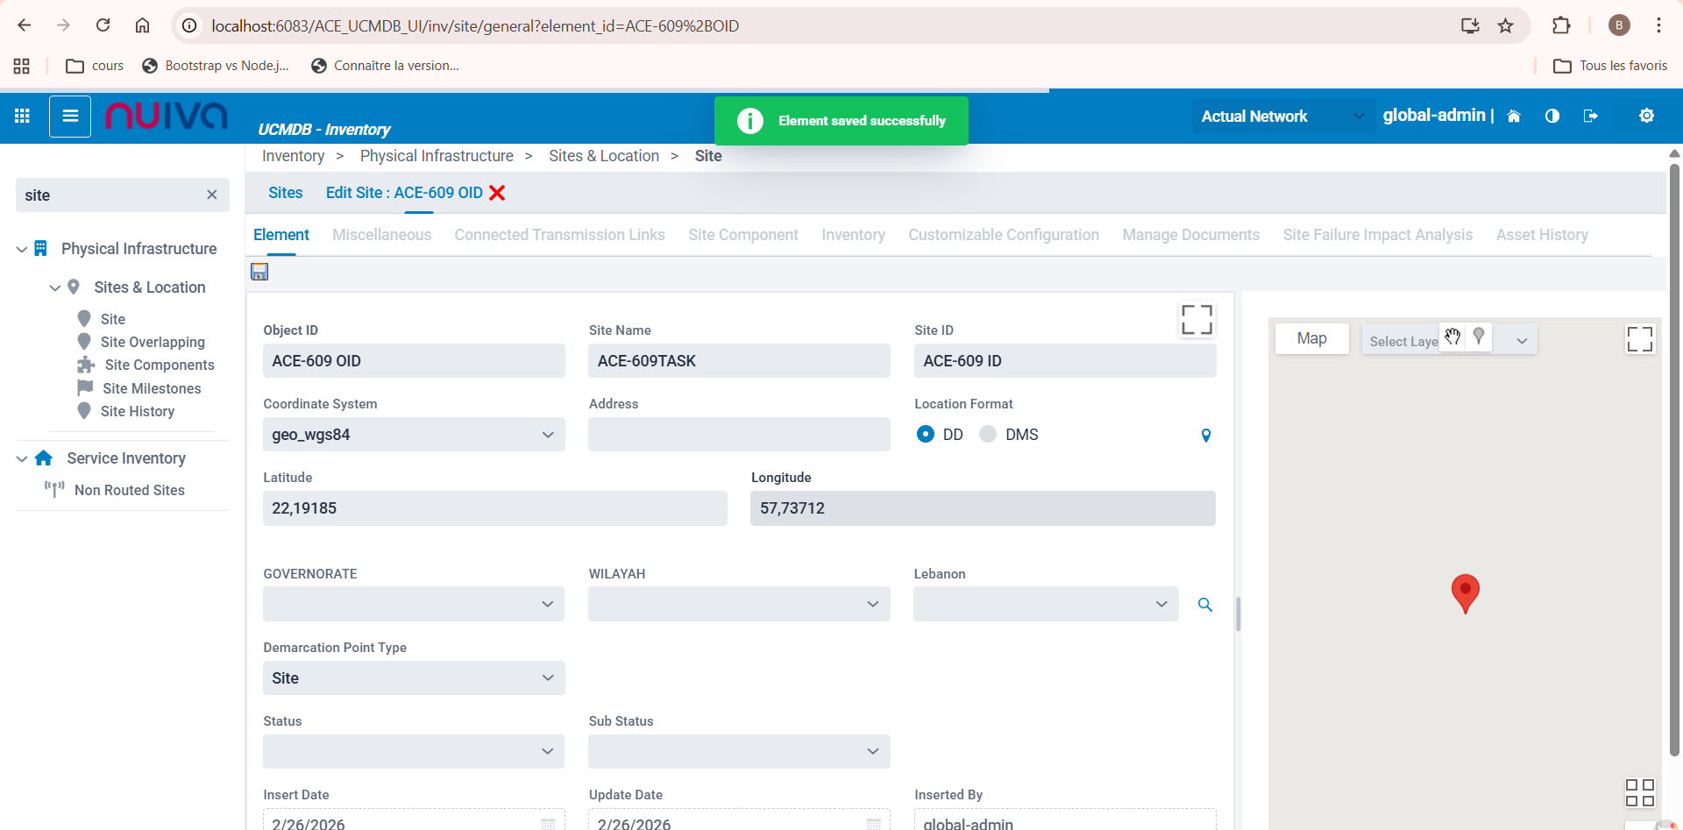
Task: Click the Latitude input field
Action: [494, 508]
